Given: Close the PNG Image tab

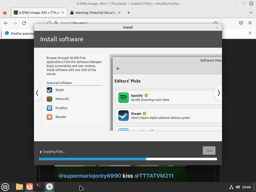Looking at the screenshot, I should [x=63, y=12].
